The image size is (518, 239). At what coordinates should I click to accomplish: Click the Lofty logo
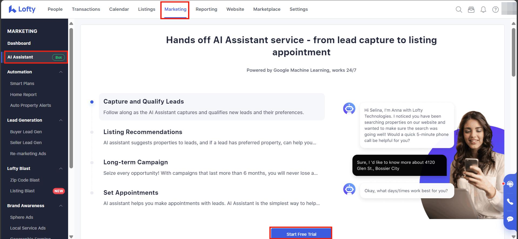click(x=22, y=9)
